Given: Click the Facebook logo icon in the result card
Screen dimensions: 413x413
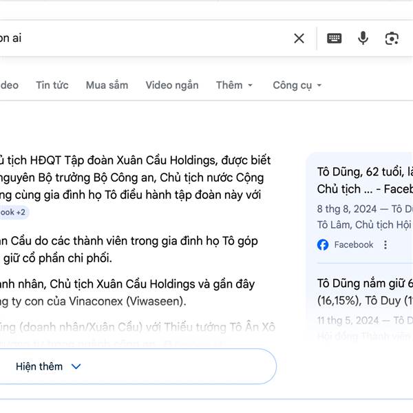Looking at the screenshot, I should (x=323, y=245).
